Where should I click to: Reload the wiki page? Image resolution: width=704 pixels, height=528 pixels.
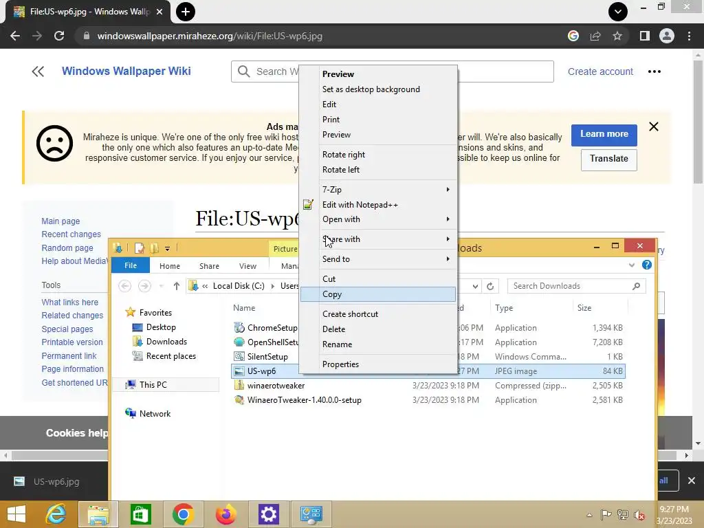point(59,36)
